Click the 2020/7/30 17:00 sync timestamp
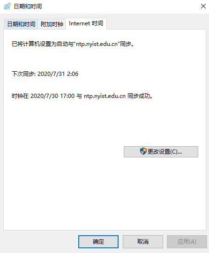This screenshot has height=253, width=209. click(x=52, y=96)
